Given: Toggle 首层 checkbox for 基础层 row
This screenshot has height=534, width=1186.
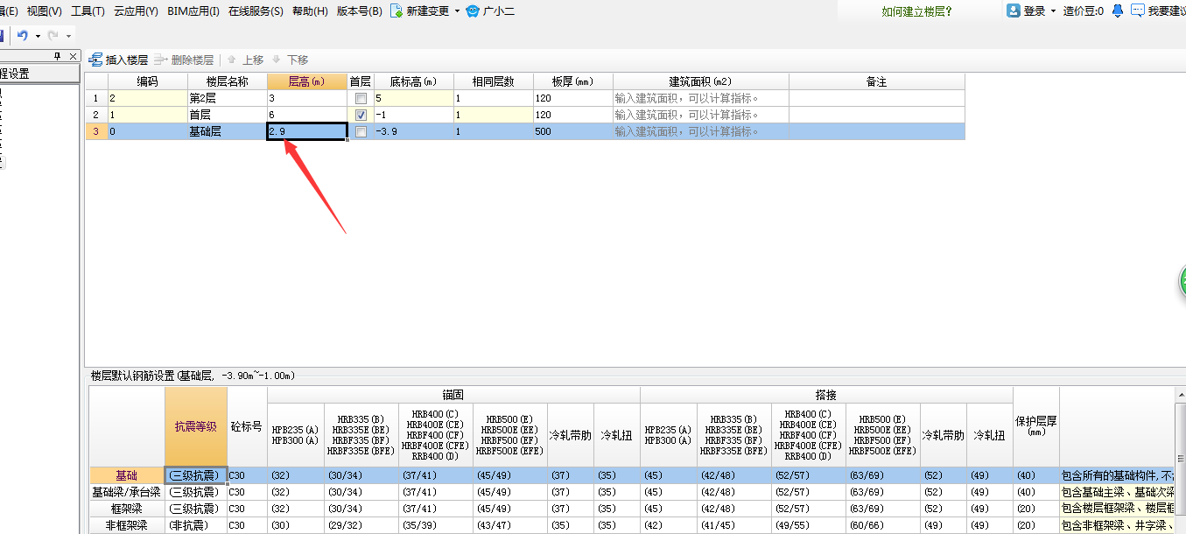Looking at the screenshot, I should pos(361,131).
